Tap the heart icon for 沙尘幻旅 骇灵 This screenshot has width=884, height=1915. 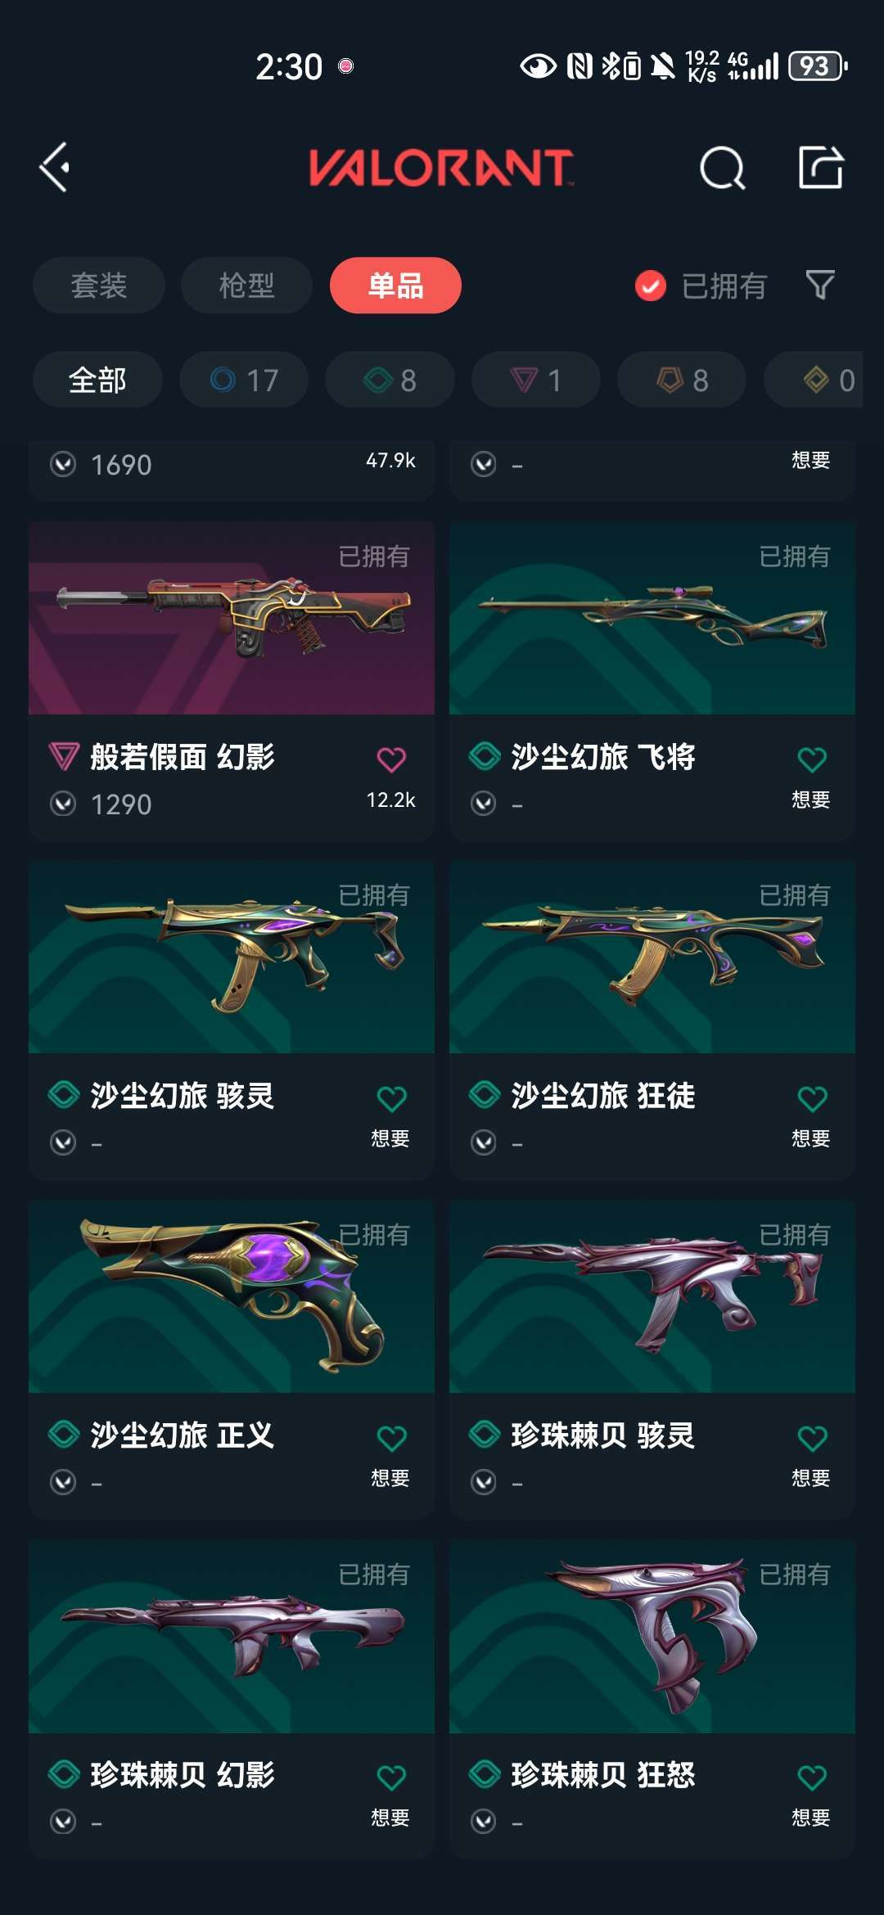coord(391,1098)
